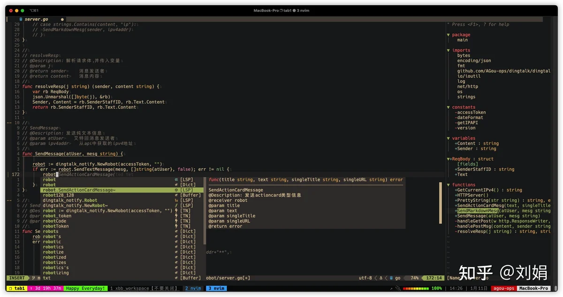Viewport: 563px width, 297px height.
Task: Click the Go file icon on server.go tab
Action: [x=21, y=19]
